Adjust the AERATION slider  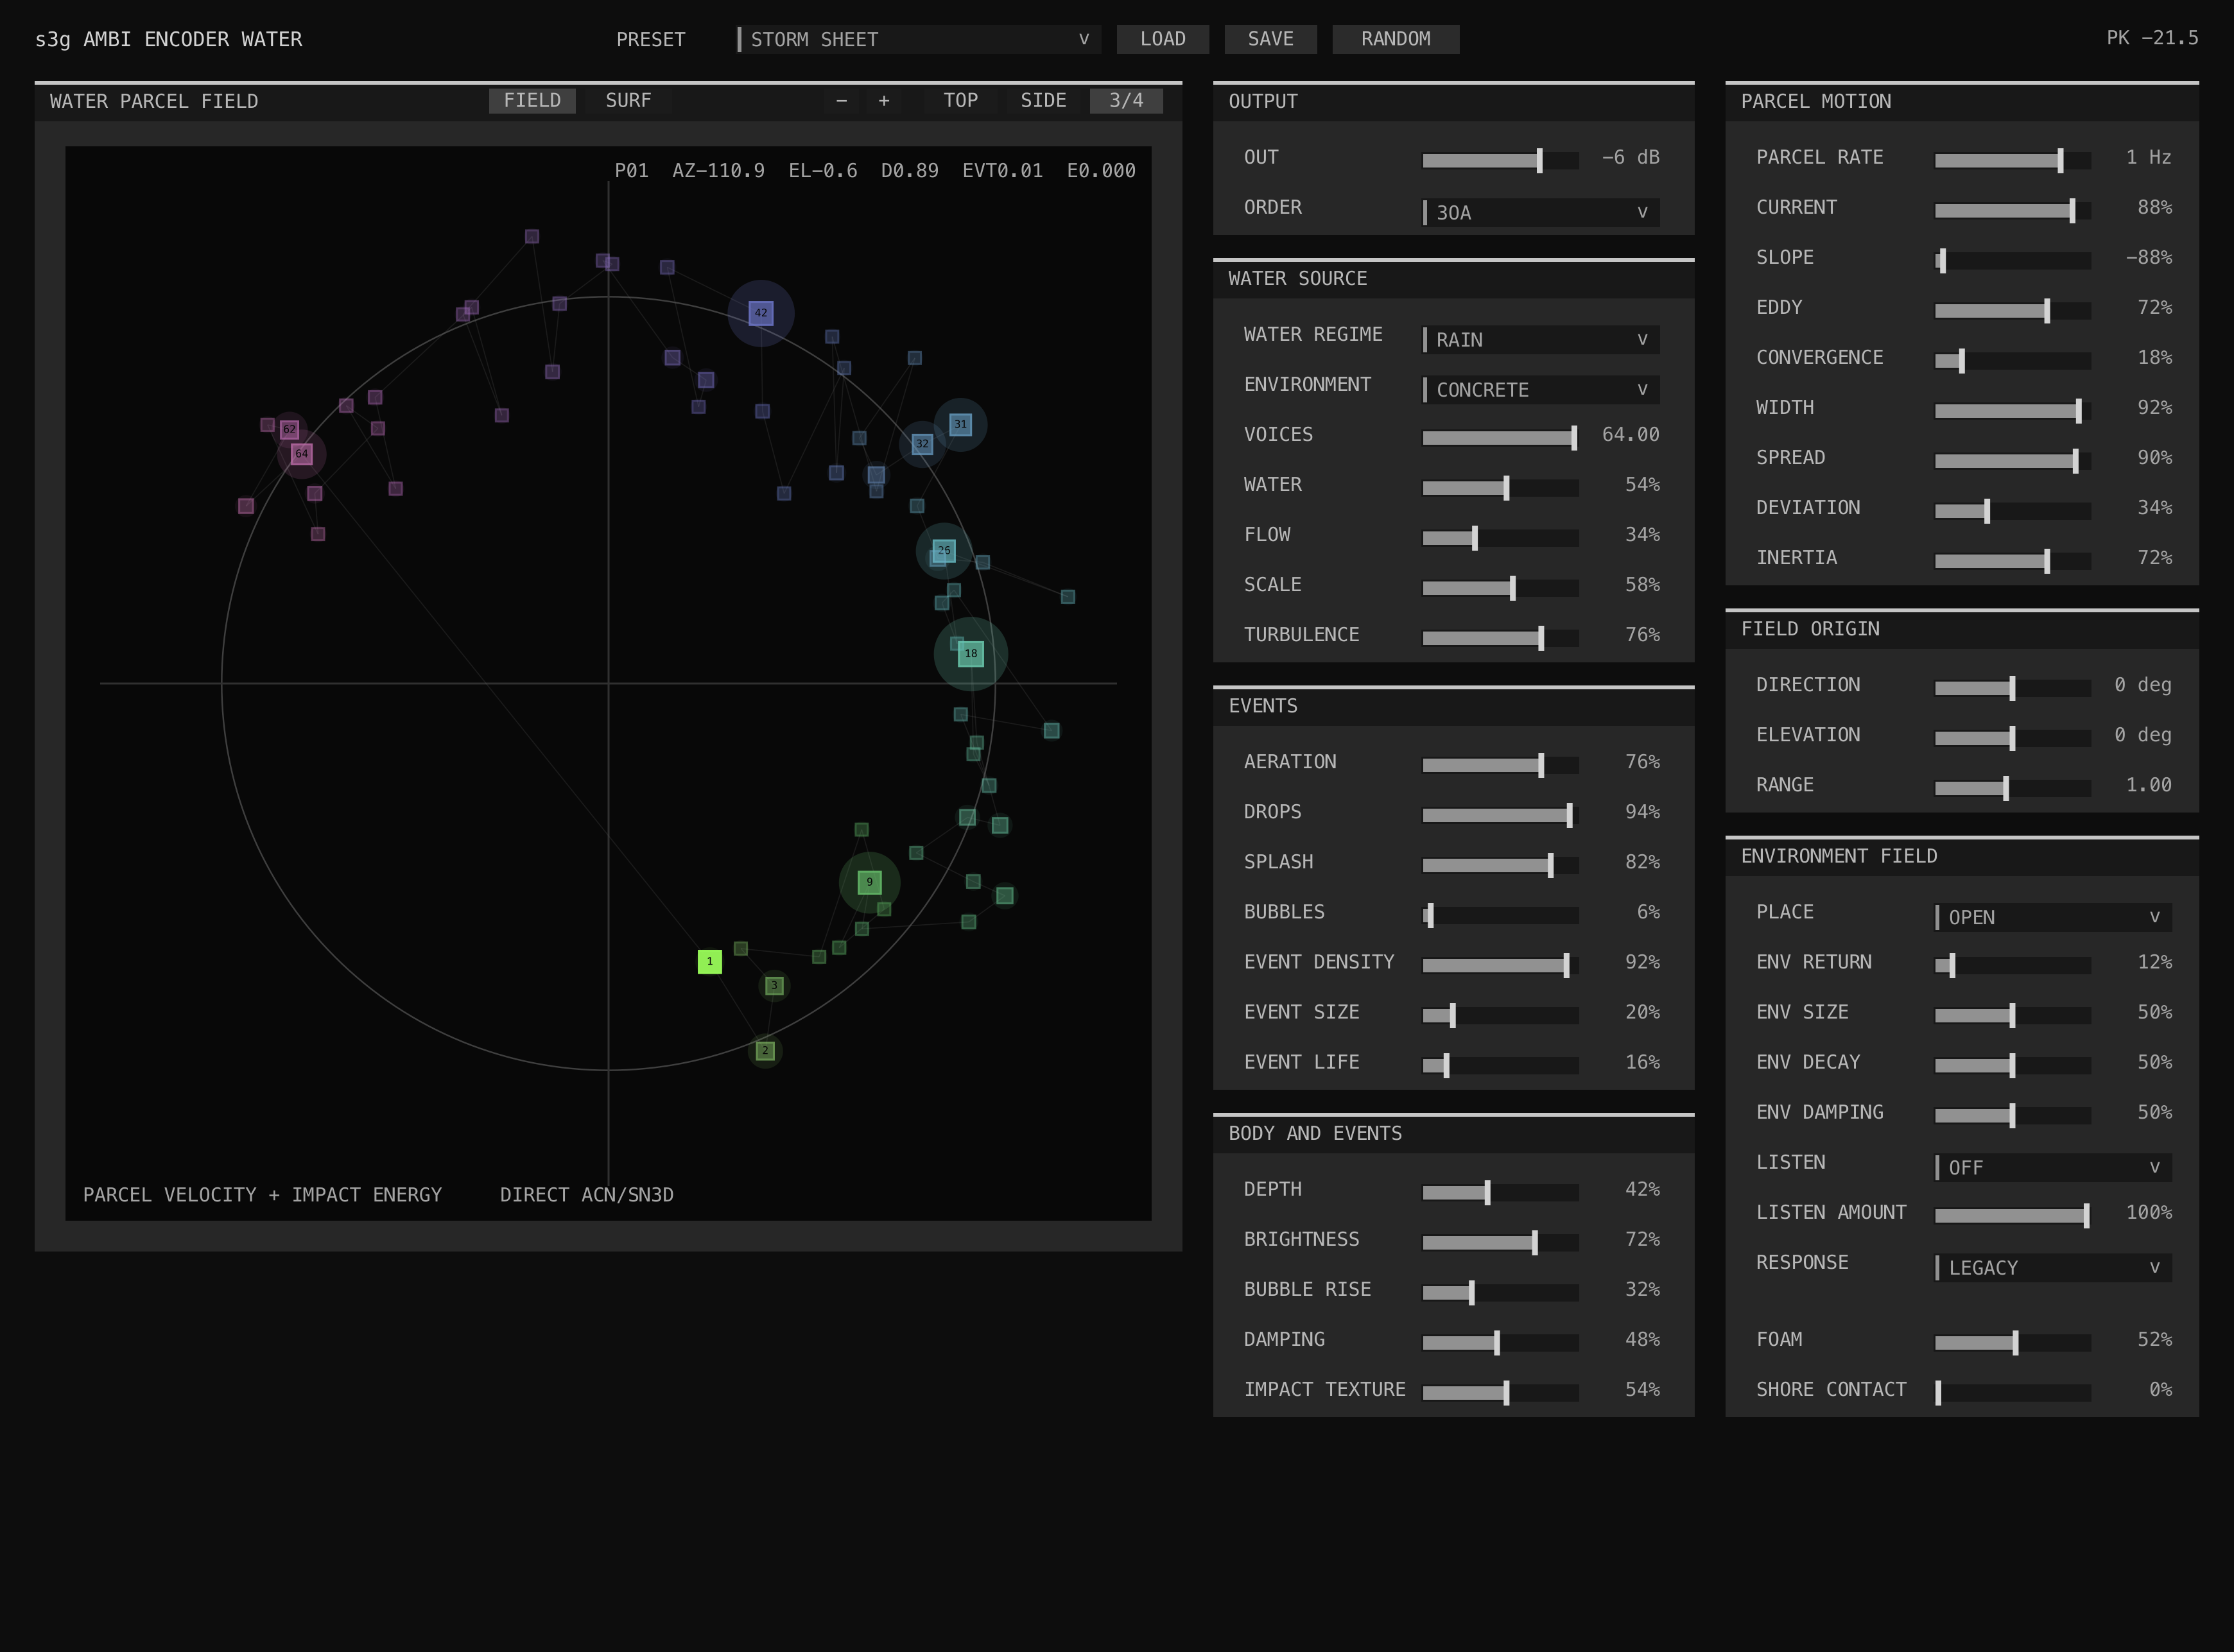[1501, 764]
